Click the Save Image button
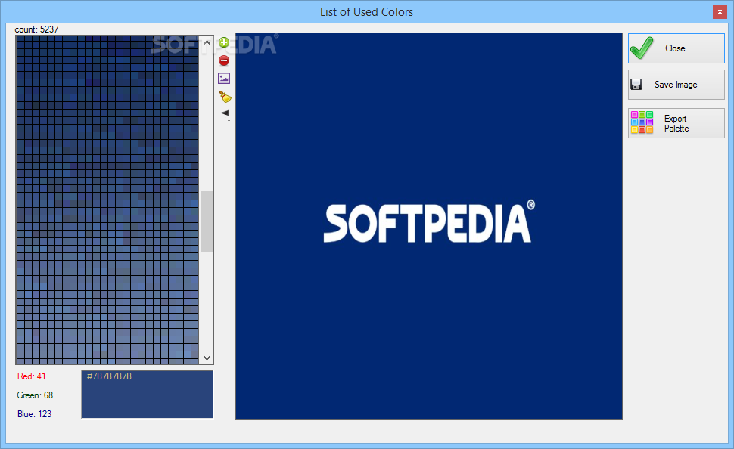 pyautogui.click(x=676, y=85)
